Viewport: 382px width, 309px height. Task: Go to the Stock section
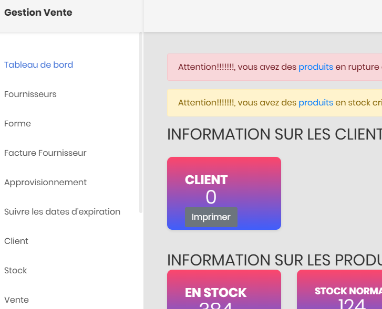[x=15, y=270]
